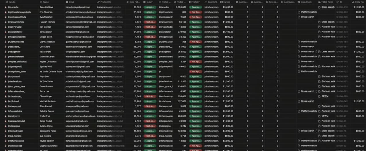The height and width of the screenshot is (151, 366).
Task: Select TikTok handle cell @xochasehope
Action: [166, 96]
